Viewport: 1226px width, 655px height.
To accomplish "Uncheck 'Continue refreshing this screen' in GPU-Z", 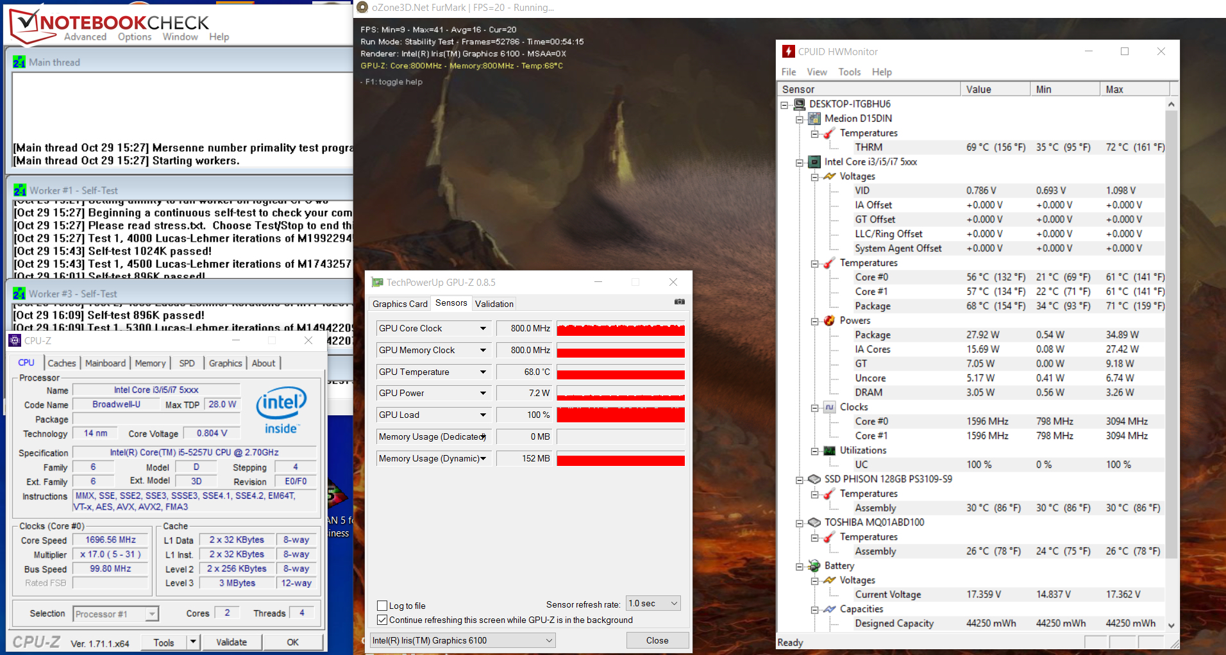I will pos(382,620).
